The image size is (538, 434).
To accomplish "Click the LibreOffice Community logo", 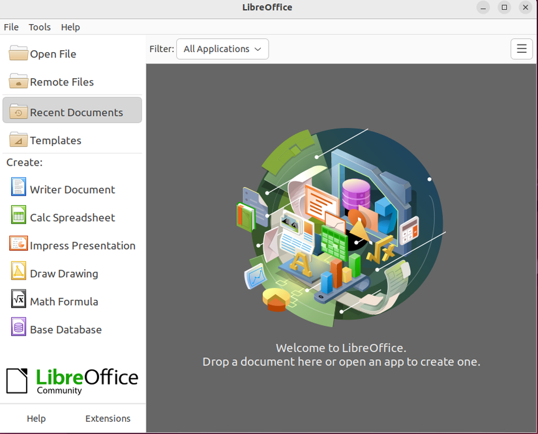I will [x=72, y=381].
